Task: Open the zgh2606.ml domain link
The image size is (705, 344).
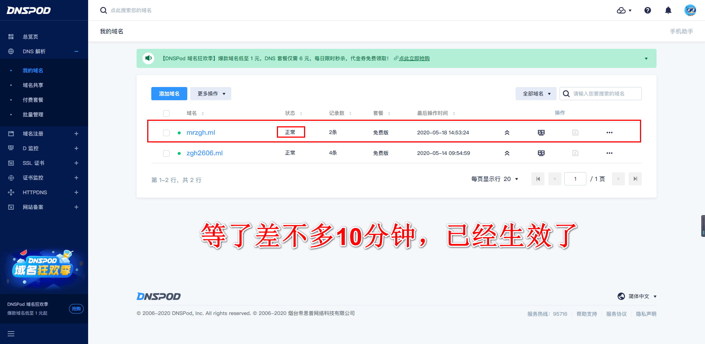Action: (205, 153)
